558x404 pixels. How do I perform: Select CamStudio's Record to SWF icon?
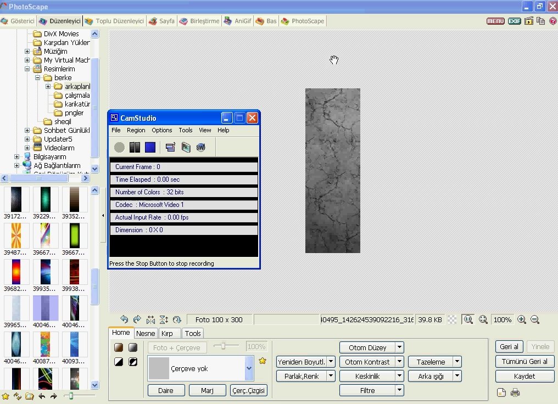(x=200, y=147)
